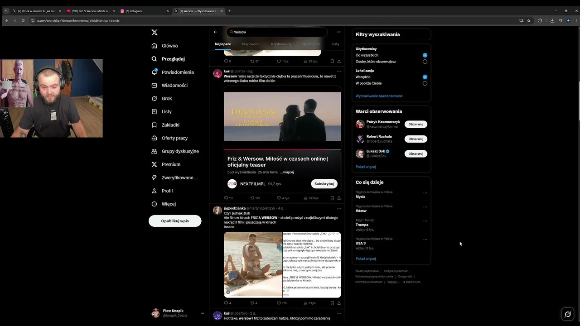
Task: Follow Patryk Kaczmarczyk
Action: pos(416,124)
